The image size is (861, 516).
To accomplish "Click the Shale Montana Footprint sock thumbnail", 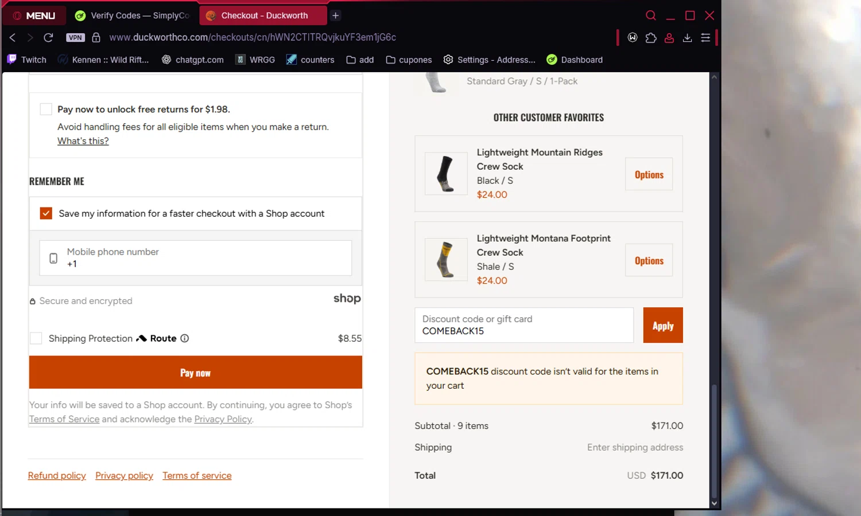I will pos(446,260).
